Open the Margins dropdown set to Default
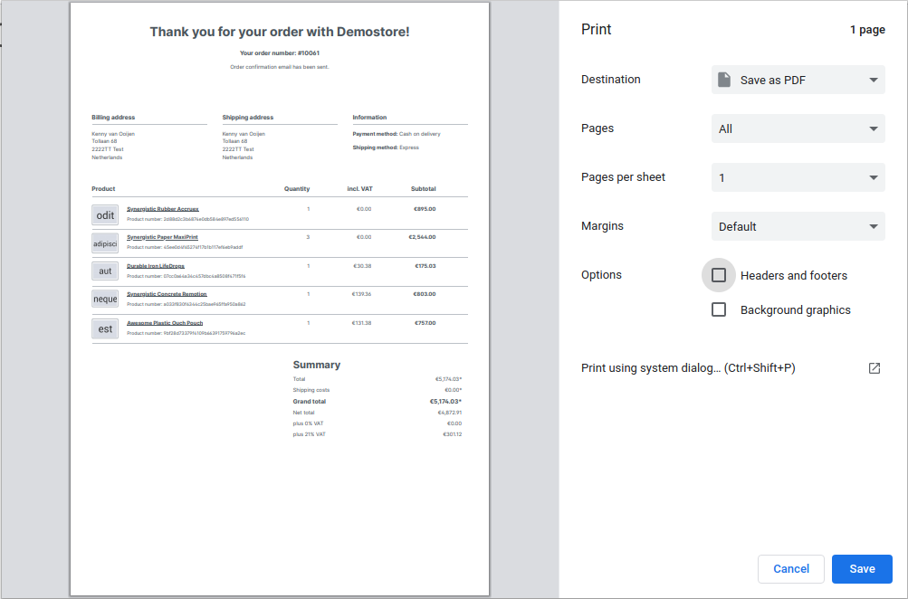Viewport: 908px width, 599px height. click(x=798, y=226)
